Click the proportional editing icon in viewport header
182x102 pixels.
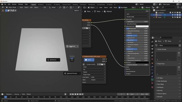pos(71,7)
